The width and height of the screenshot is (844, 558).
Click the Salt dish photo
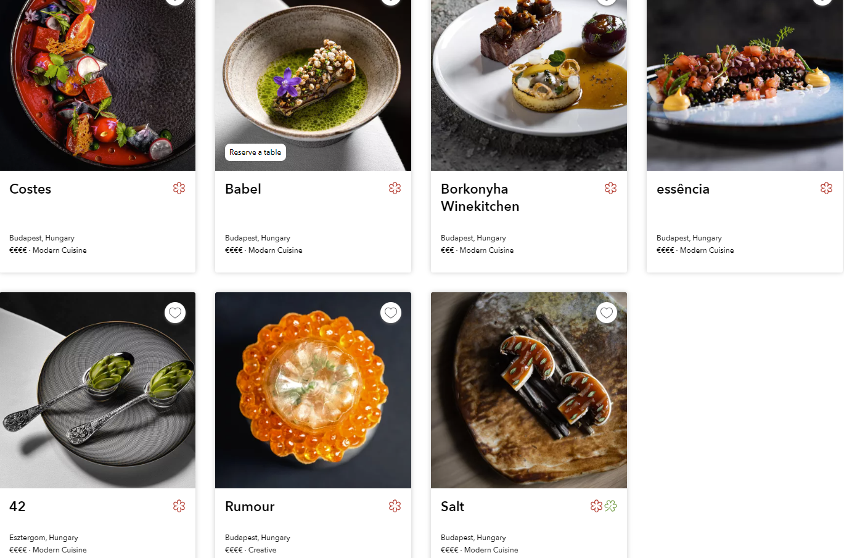[529, 390]
